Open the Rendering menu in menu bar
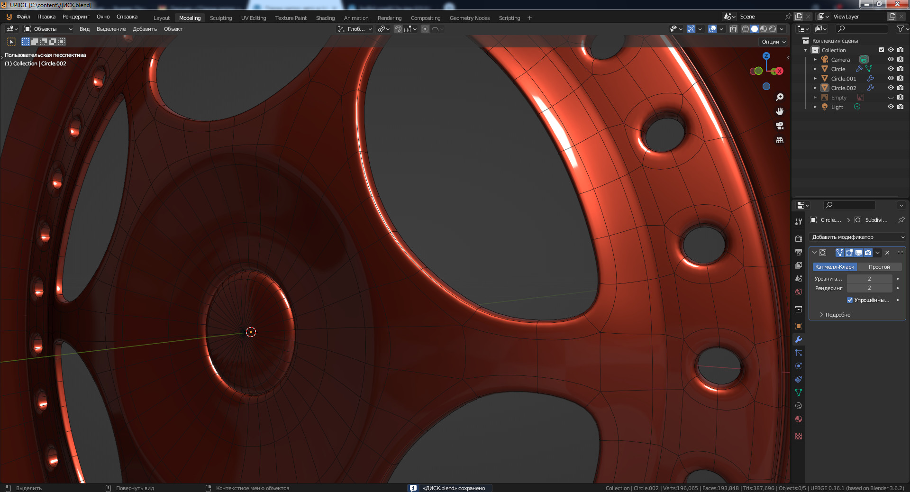Screen dimensions: 910x492 [x=76, y=17]
